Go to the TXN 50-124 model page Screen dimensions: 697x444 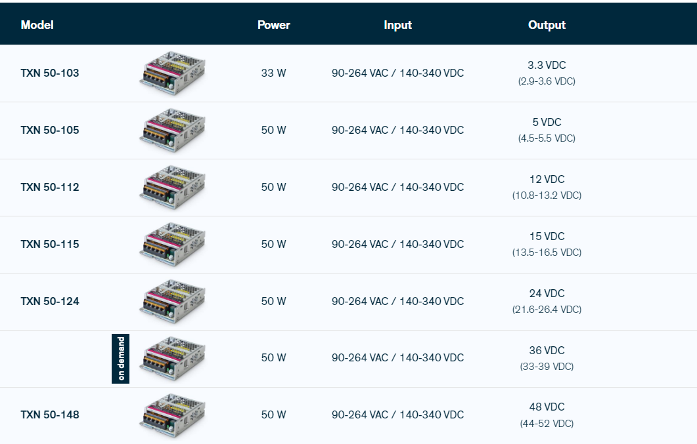click(50, 302)
